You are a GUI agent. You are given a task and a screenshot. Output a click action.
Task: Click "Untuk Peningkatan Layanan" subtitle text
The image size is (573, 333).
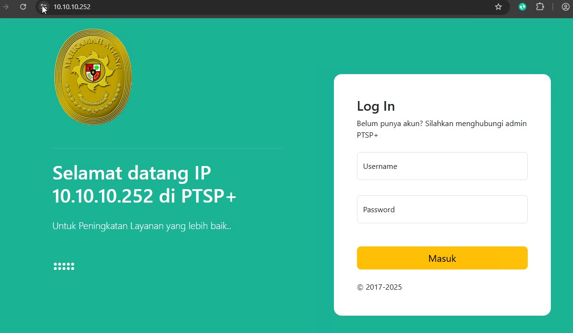click(141, 226)
